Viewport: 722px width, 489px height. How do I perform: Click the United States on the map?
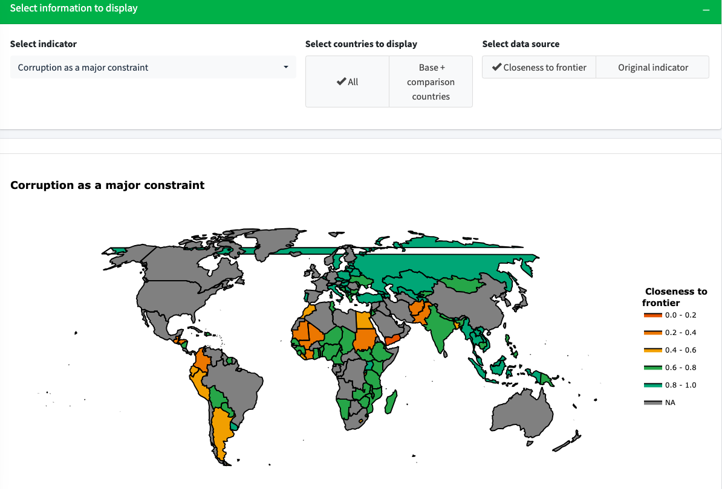click(x=173, y=296)
